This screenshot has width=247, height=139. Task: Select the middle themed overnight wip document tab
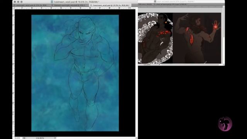(70, 5)
